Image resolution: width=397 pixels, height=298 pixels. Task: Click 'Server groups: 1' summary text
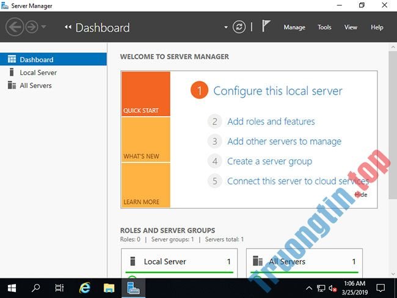click(172, 239)
